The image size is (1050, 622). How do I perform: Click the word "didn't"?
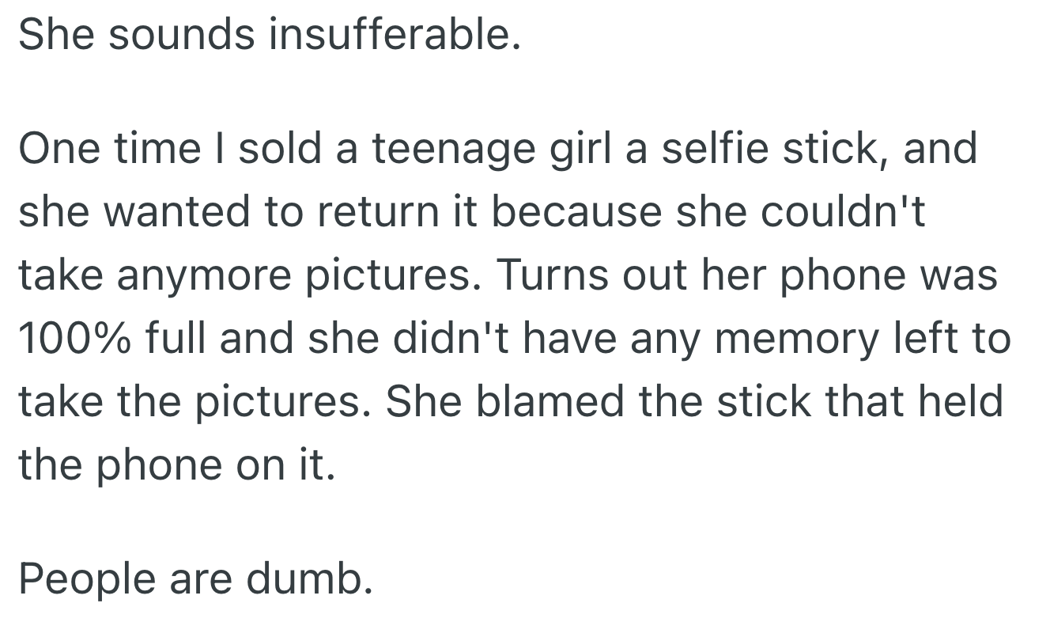(x=443, y=339)
